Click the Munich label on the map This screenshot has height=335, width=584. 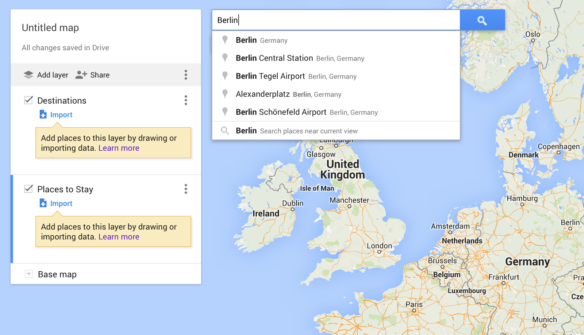[x=545, y=320]
